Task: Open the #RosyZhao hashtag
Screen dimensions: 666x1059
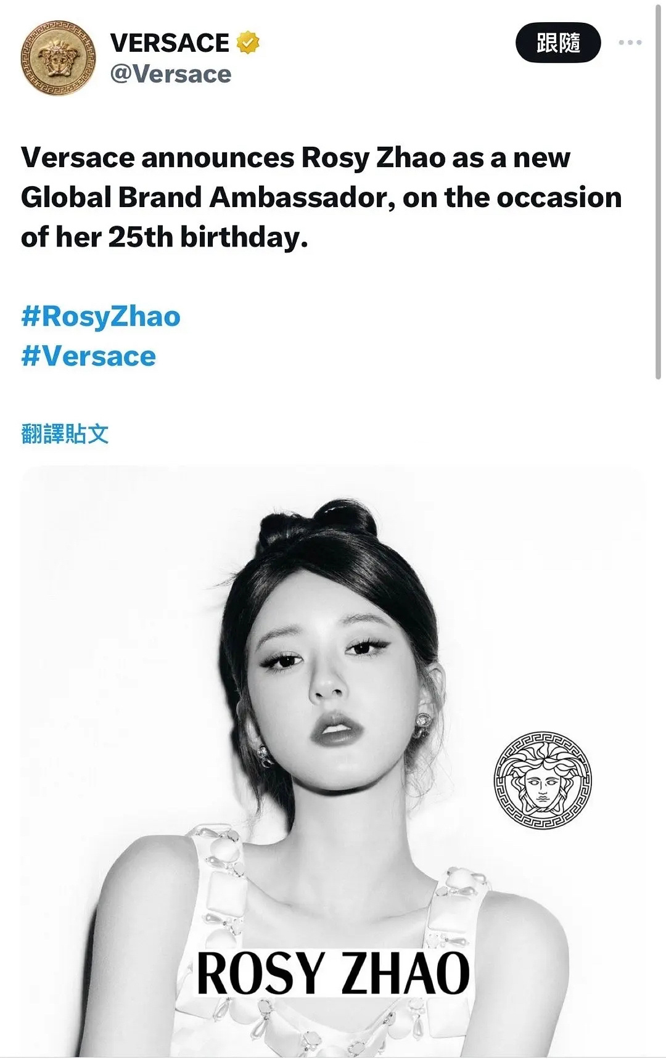Action: tap(101, 316)
